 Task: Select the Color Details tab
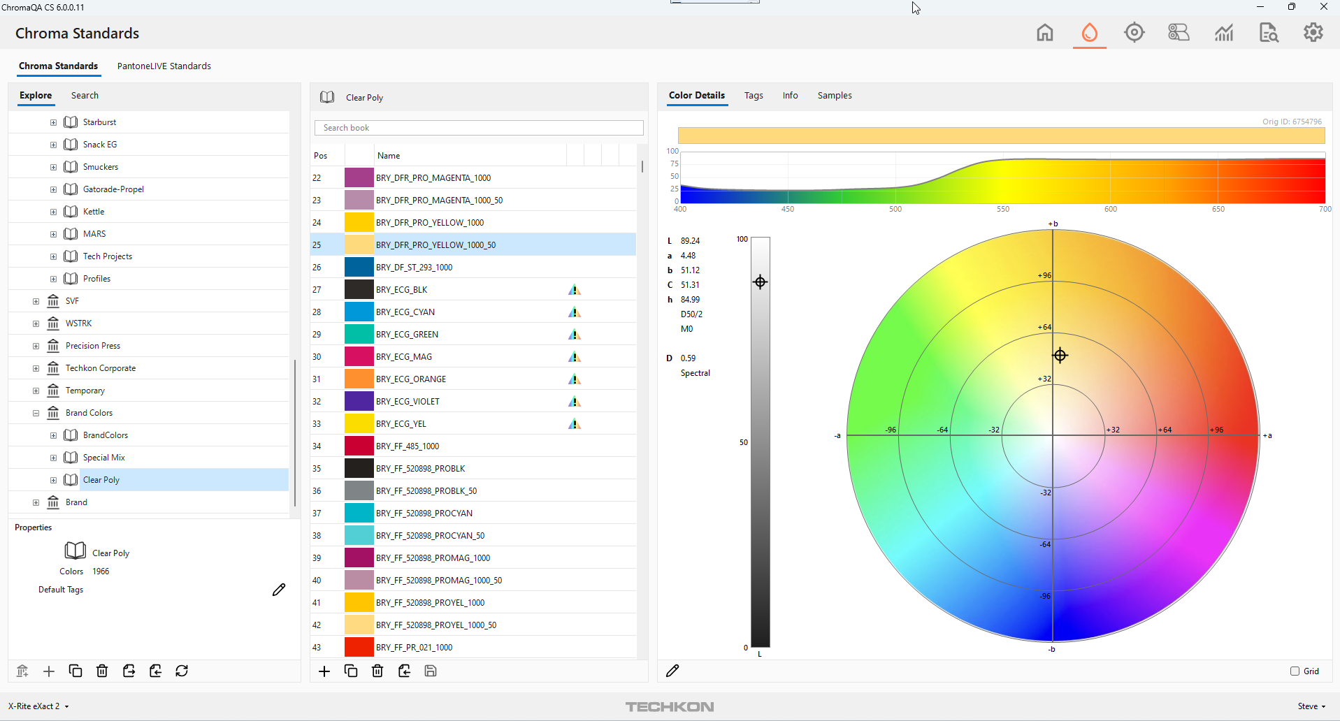[x=697, y=95]
